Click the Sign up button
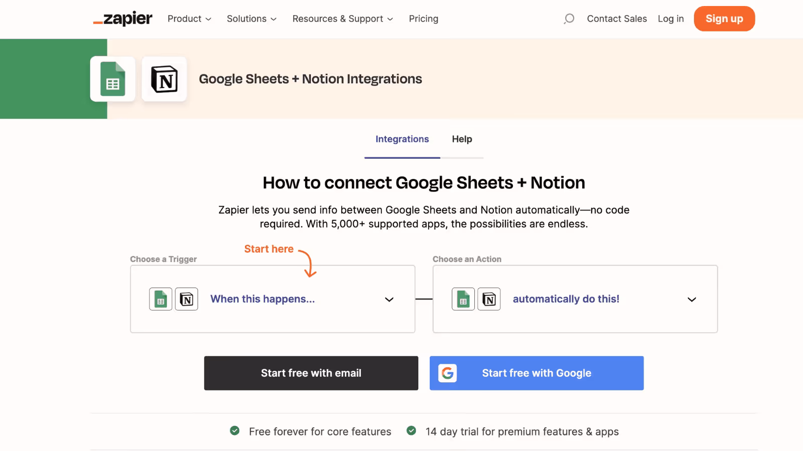Image resolution: width=803 pixels, height=451 pixels. [x=724, y=19]
